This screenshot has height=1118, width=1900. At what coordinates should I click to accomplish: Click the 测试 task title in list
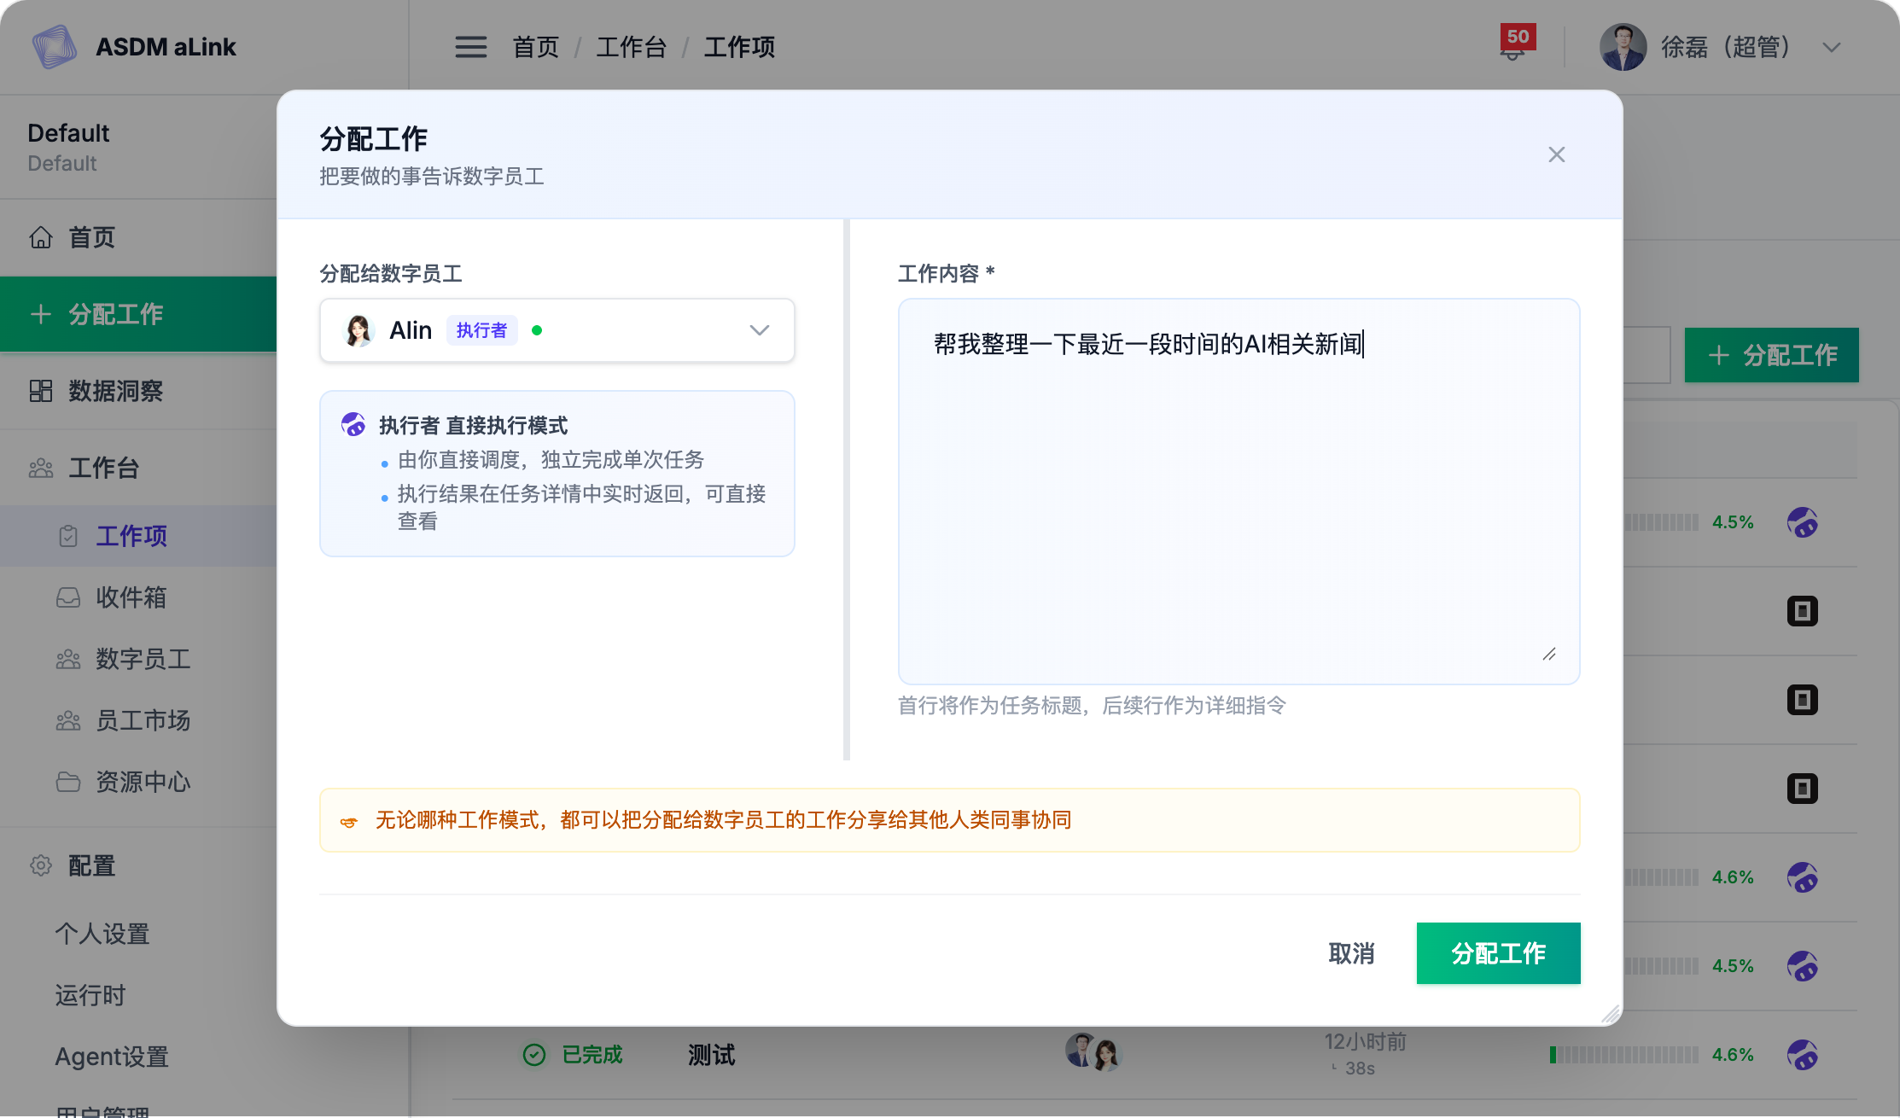[x=711, y=1055]
